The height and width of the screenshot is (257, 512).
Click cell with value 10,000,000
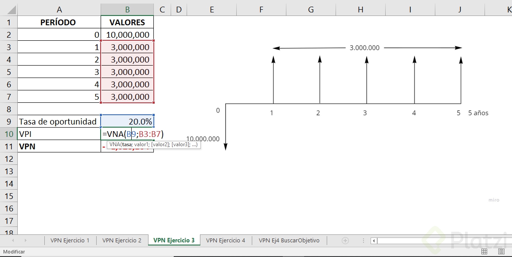127,35
